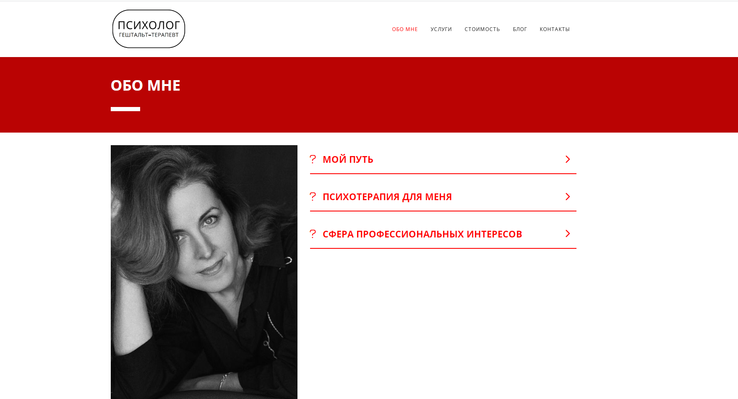Open the СТОИМОСТЬ navigation link
738x399 pixels.
482,29
